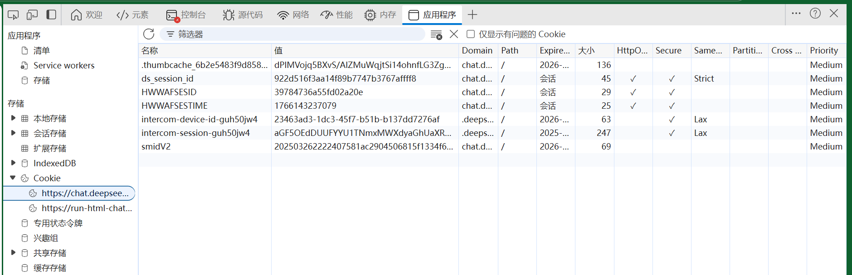Clear all cookies icon
The image size is (852, 275).
436,34
